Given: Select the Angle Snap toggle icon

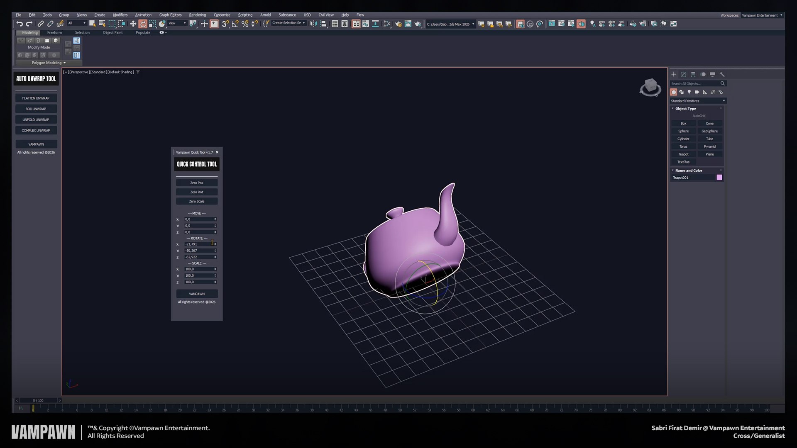Looking at the screenshot, I should [235, 24].
